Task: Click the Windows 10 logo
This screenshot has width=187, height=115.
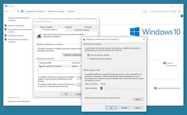Action: point(155,32)
